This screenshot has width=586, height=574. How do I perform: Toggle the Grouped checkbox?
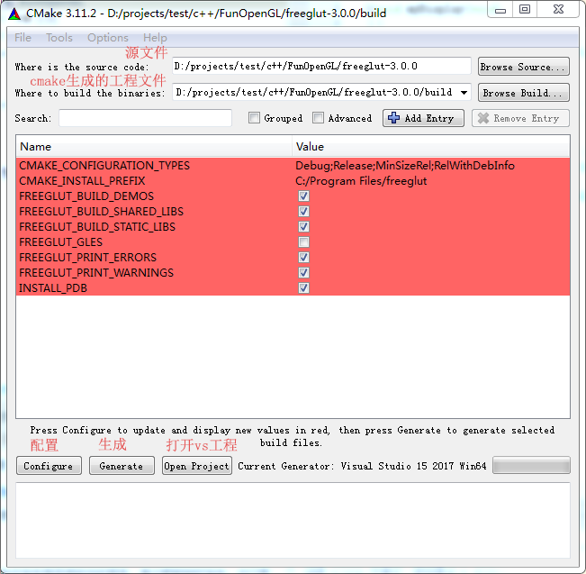(x=254, y=118)
